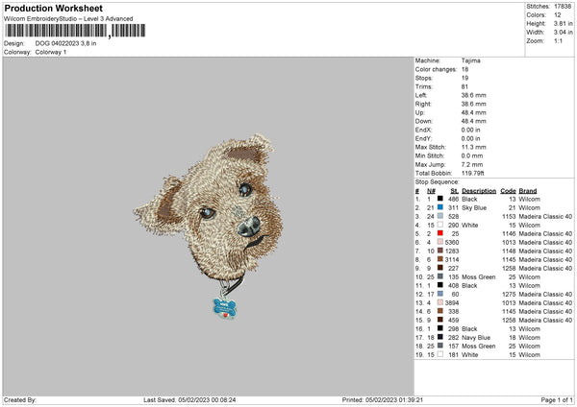Viewport: 577px width, 407px height.
Task: Click the Brand column header
Action: tap(528, 190)
